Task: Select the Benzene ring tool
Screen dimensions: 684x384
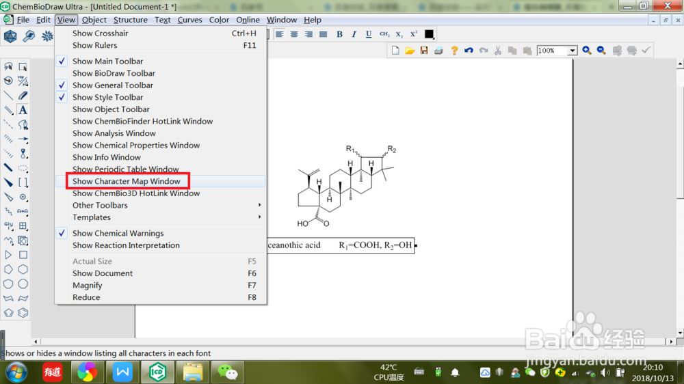Action: [23, 313]
